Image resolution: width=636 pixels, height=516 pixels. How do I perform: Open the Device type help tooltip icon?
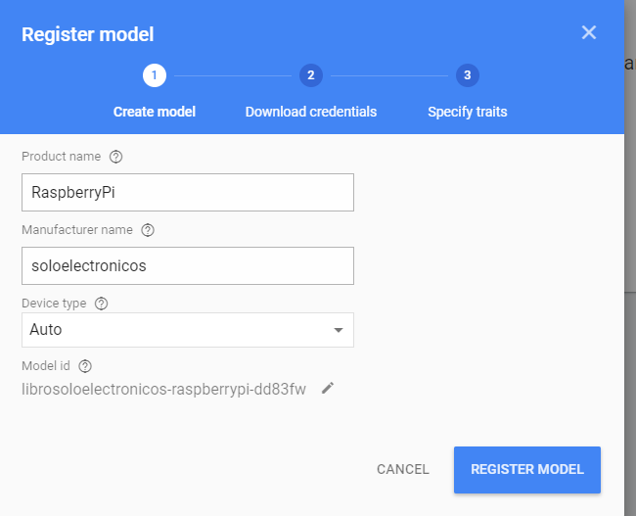102,304
